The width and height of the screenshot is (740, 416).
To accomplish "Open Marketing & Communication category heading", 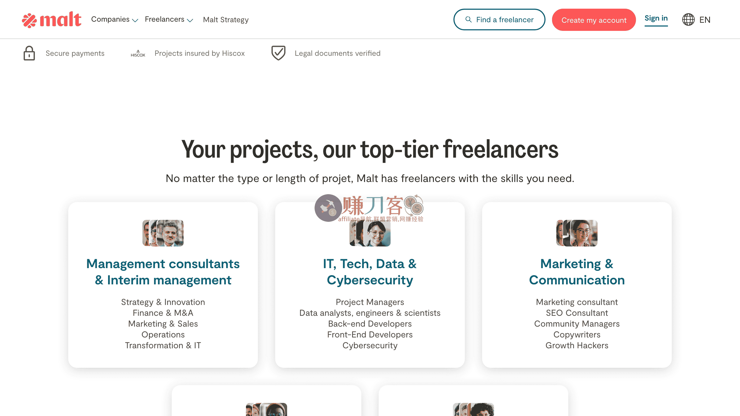I will pyautogui.click(x=577, y=272).
